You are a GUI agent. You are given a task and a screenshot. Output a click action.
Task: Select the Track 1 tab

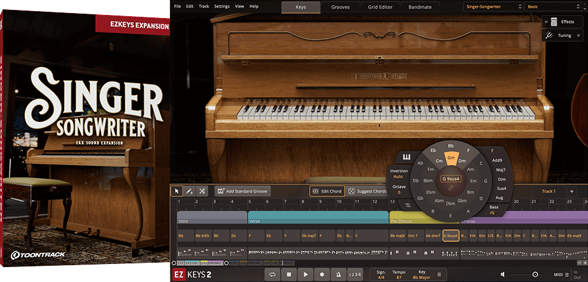point(549,191)
